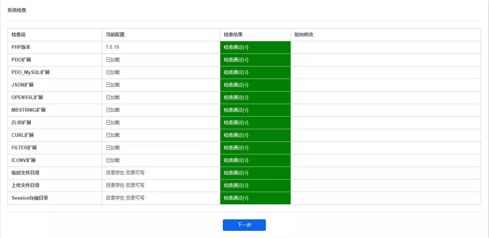Click green pass cell for OPENSSL扩展

255,98
